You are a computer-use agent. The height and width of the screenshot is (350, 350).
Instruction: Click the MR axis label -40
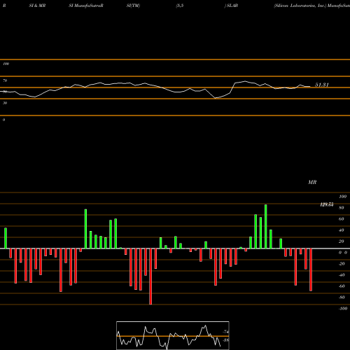(x=342, y=275)
